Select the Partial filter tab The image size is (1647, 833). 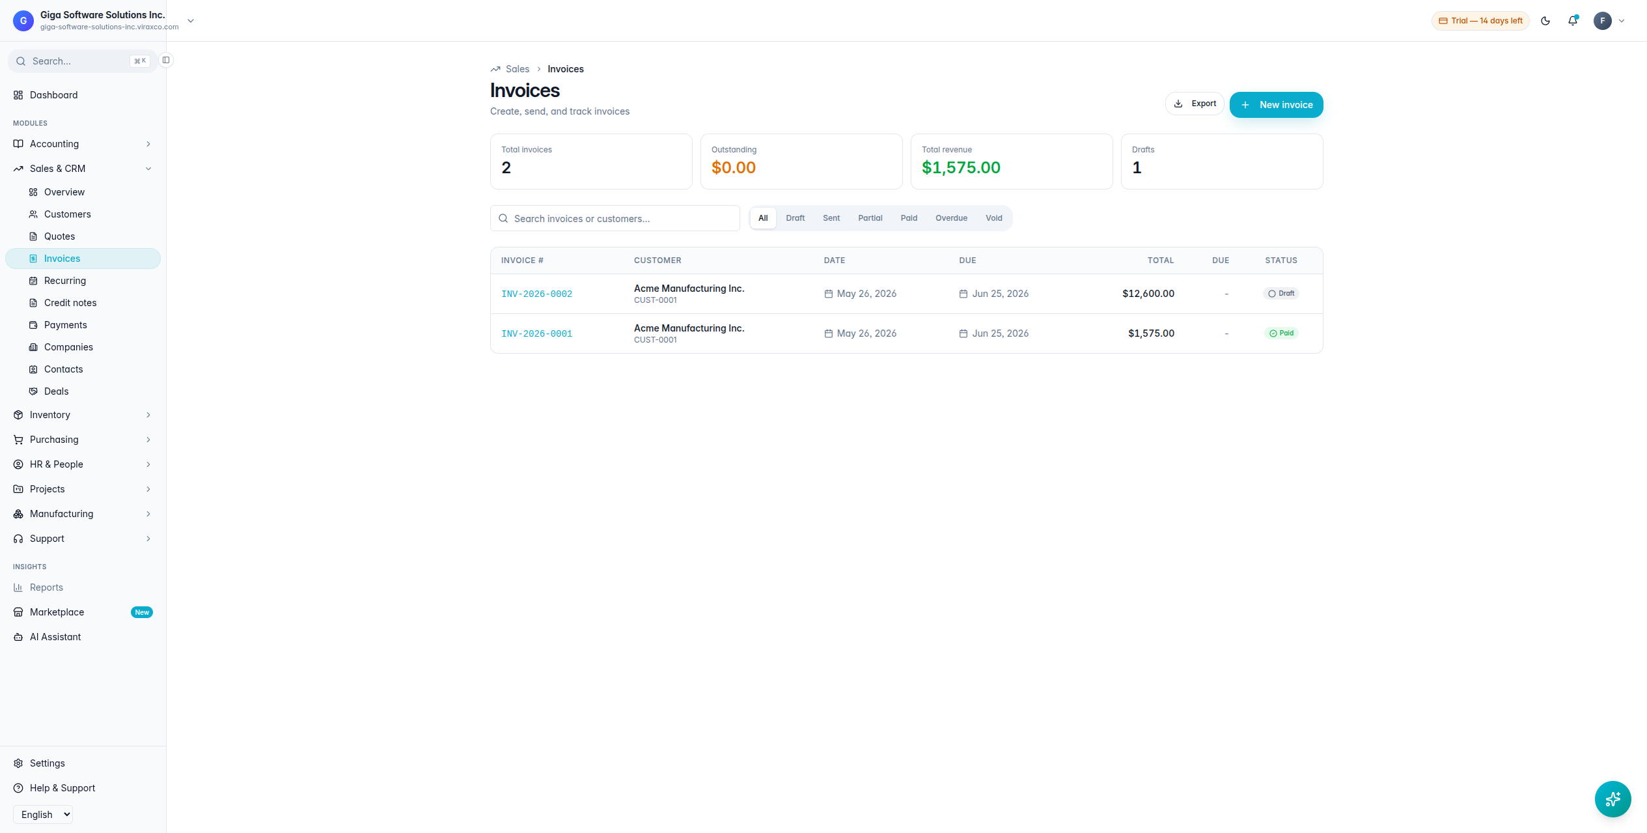(x=870, y=218)
